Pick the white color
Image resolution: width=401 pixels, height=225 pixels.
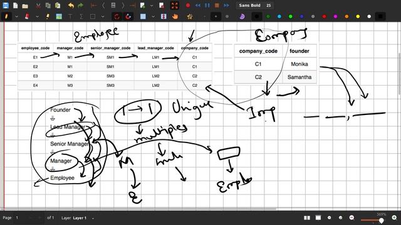(369, 17)
